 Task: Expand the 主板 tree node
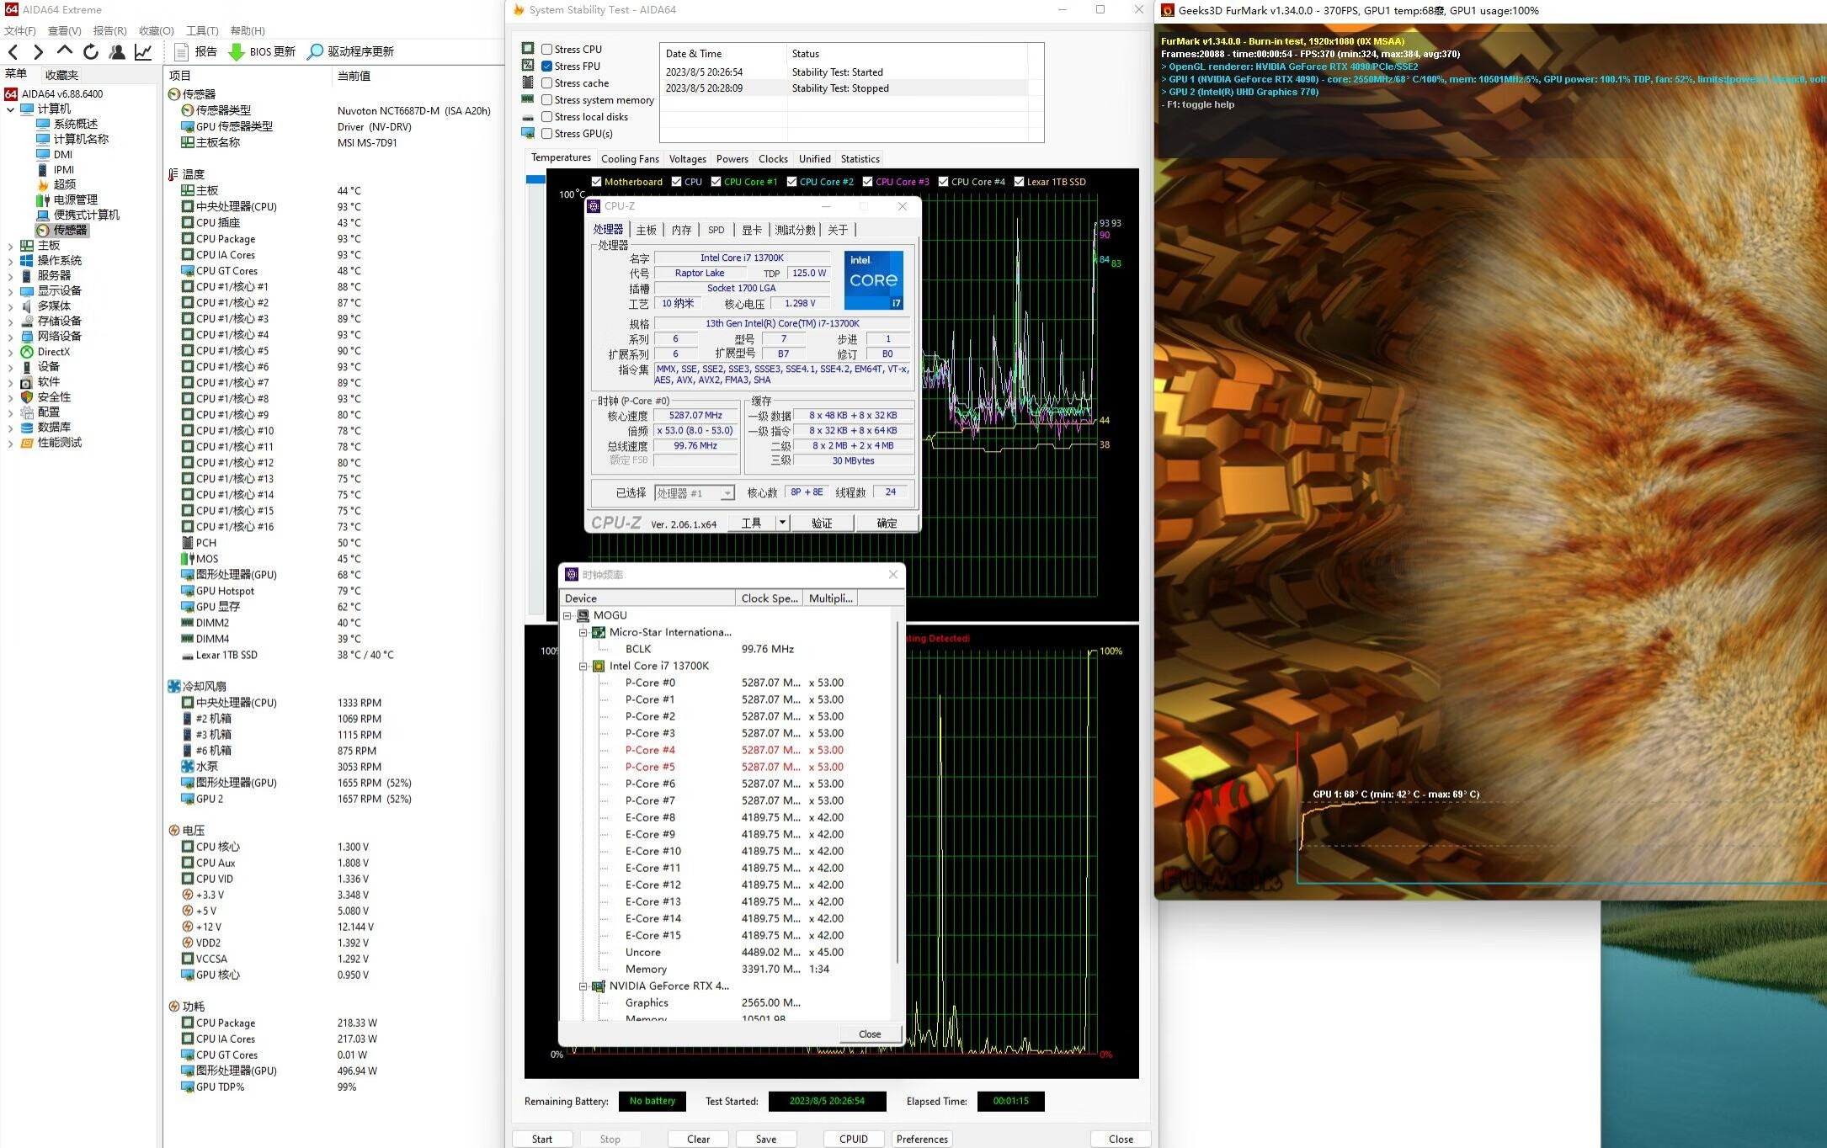click(10, 246)
